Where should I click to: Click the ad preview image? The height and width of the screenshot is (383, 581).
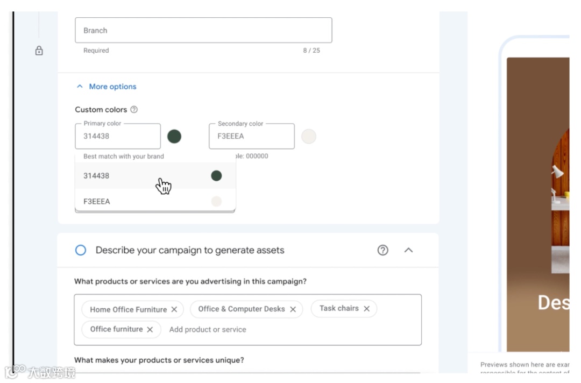click(x=537, y=204)
